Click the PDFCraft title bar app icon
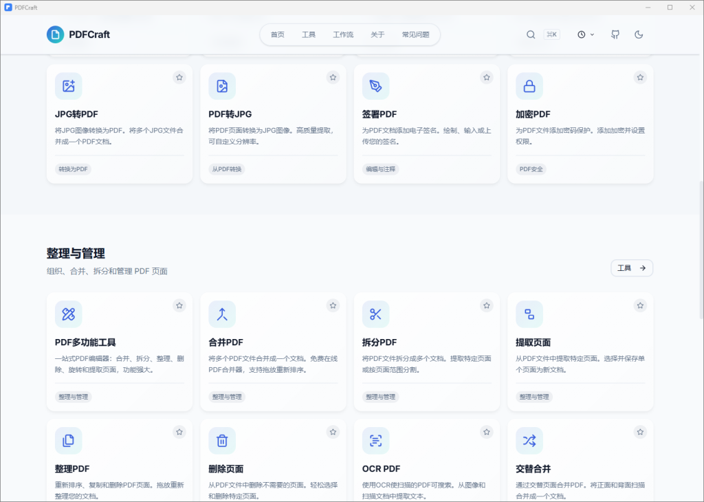The image size is (704, 502). (x=8, y=7)
